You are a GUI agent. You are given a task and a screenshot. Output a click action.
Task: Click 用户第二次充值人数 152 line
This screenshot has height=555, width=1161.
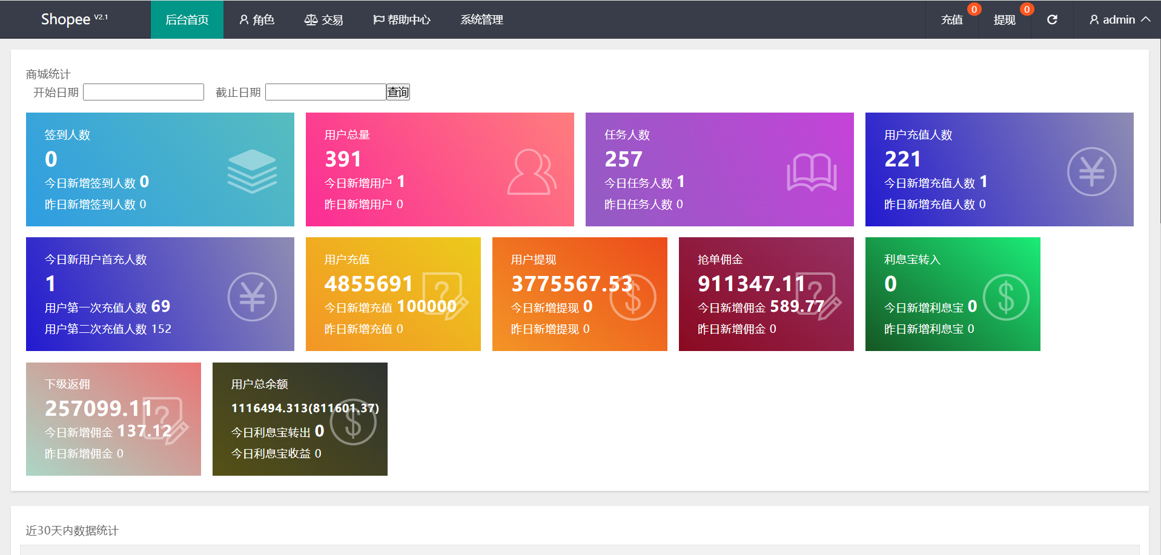108,329
